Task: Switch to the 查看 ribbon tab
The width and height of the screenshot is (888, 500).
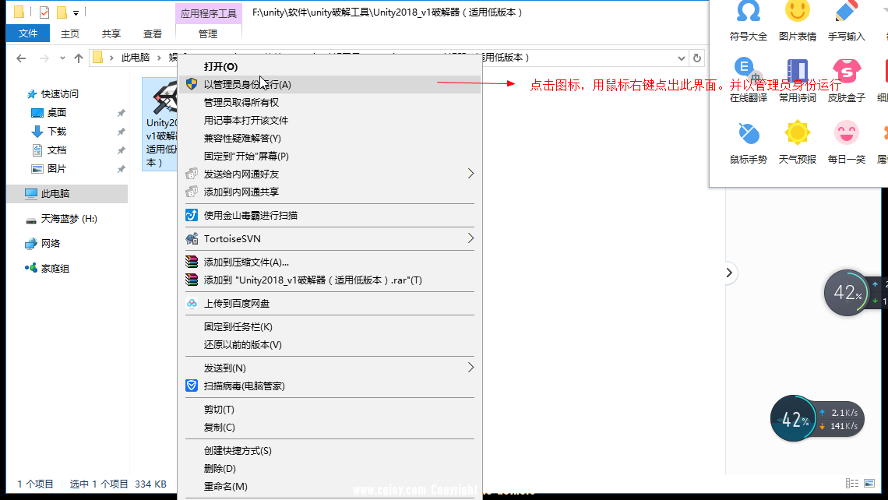Action: click(153, 34)
